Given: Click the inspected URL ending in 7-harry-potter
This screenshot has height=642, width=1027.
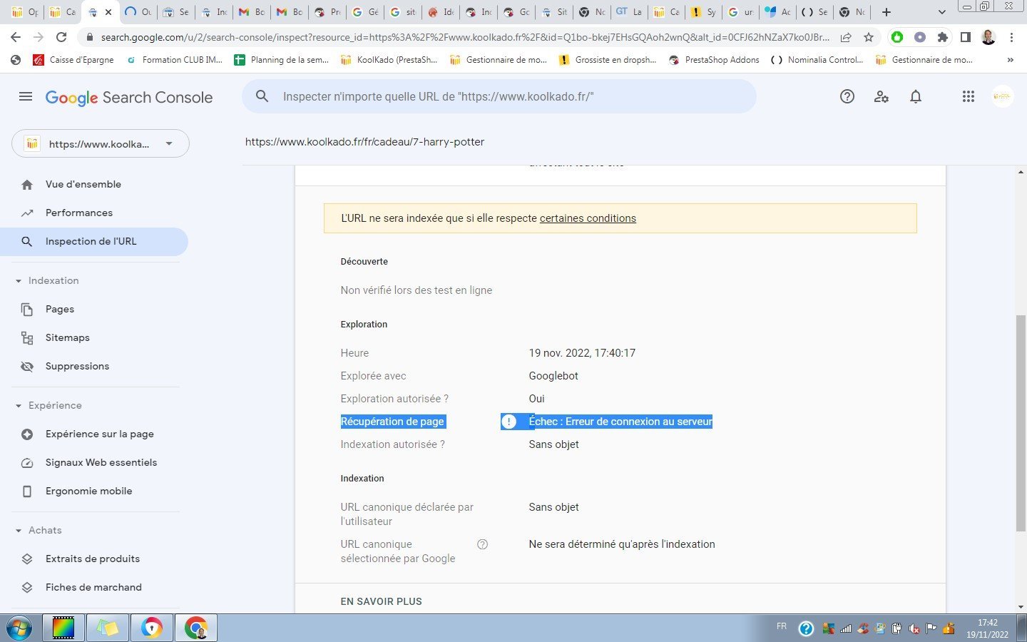Looking at the screenshot, I should [364, 142].
